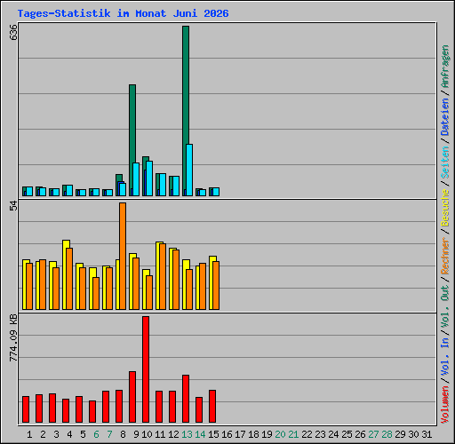
Task: Click the tall orange hosts bar for day 8
Action: tap(123, 257)
